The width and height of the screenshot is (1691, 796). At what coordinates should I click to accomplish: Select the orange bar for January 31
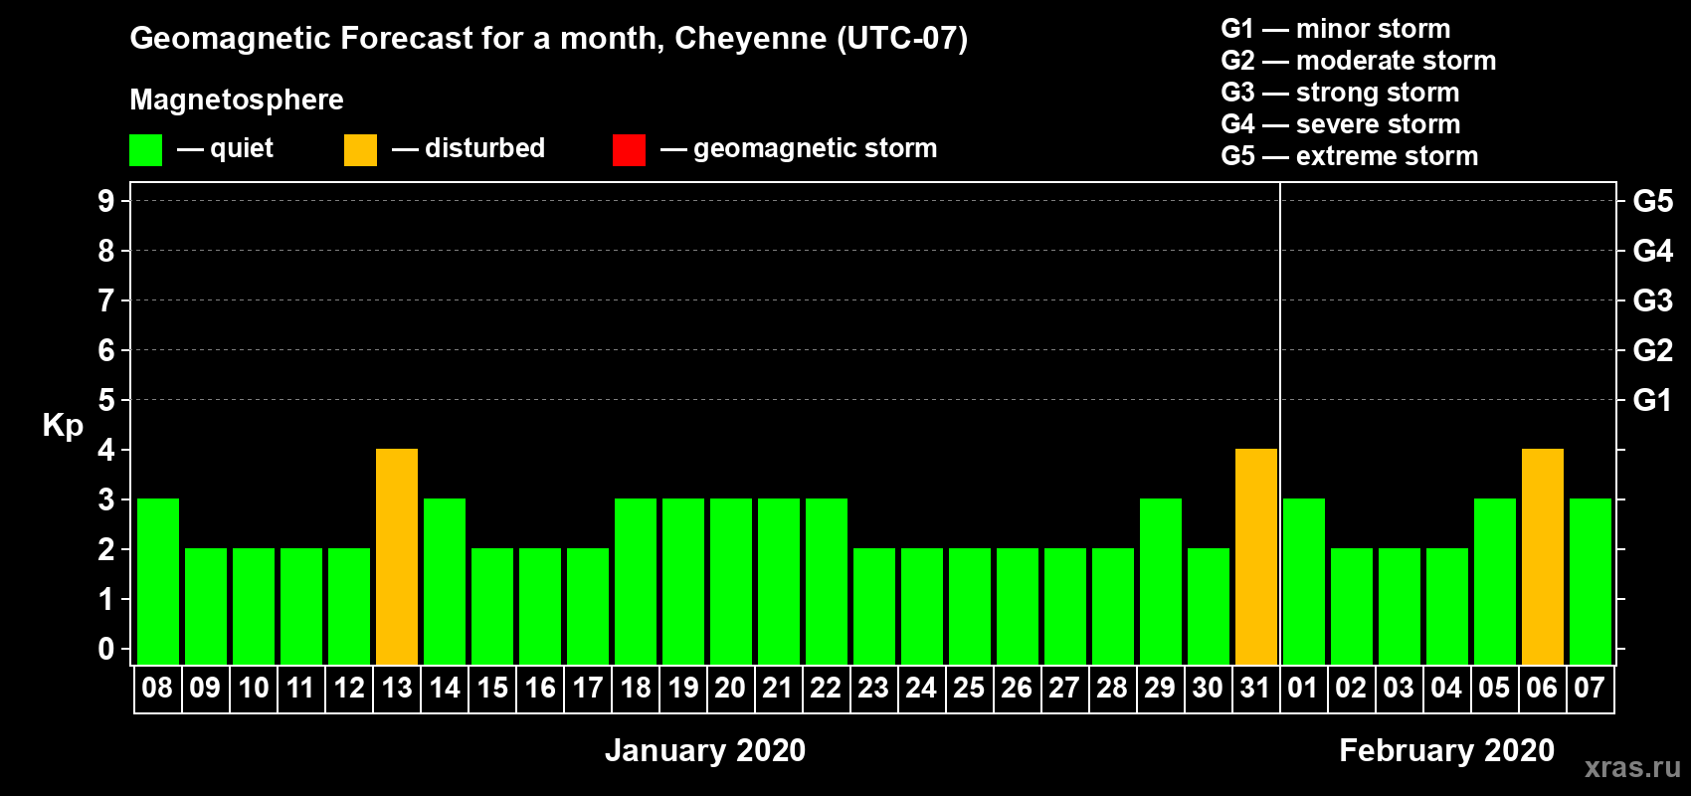coord(1256,557)
